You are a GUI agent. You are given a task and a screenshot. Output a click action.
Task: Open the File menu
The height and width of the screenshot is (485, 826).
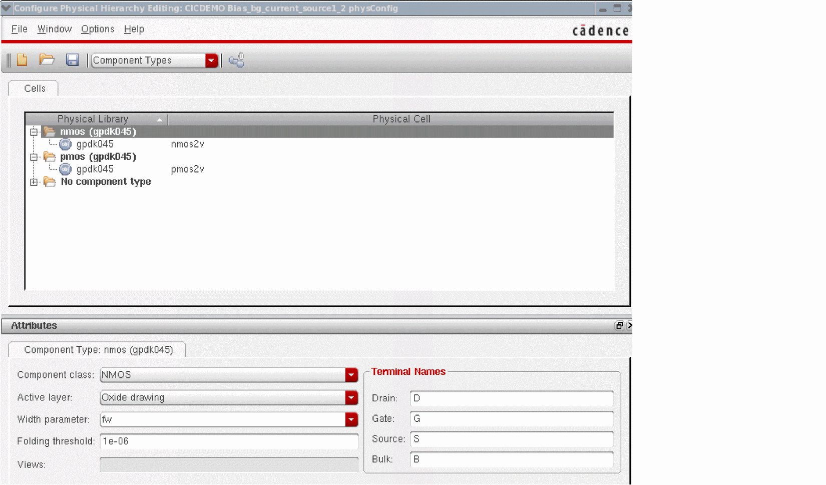pos(20,29)
